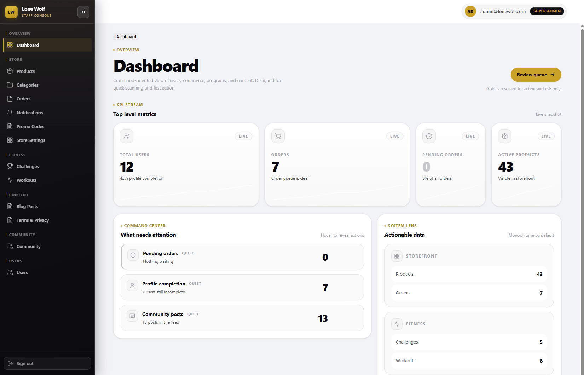
Task: Click the Total Users value 12
Action: [127, 167]
